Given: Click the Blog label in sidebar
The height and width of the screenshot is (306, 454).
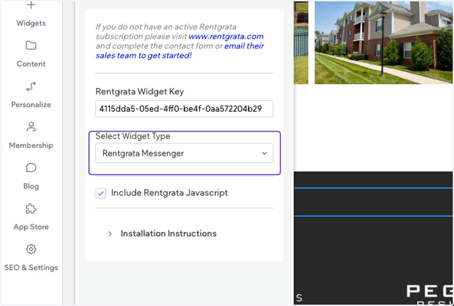Looking at the screenshot, I should tap(31, 186).
